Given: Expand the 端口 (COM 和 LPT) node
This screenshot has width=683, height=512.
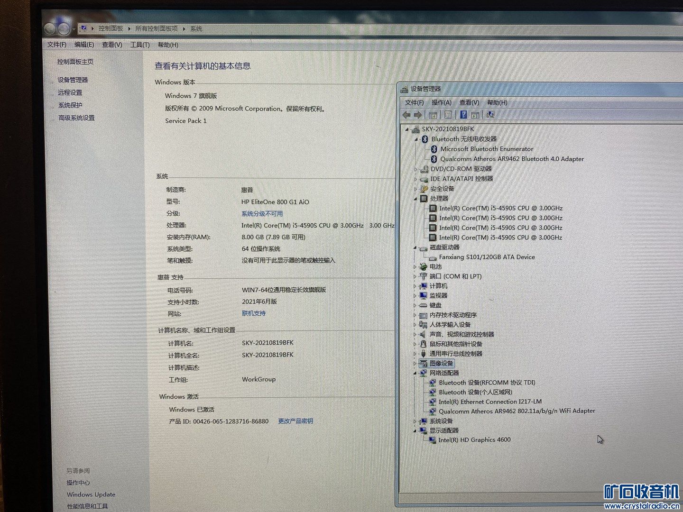Looking at the screenshot, I should point(415,276).
